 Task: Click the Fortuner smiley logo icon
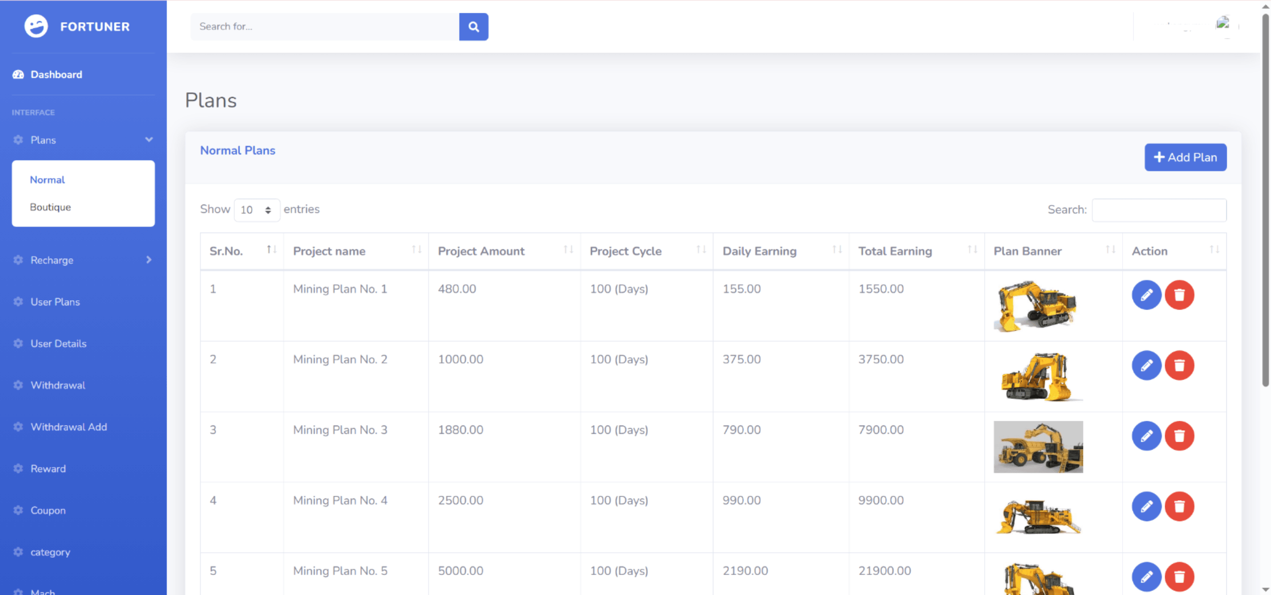[36, 26]
